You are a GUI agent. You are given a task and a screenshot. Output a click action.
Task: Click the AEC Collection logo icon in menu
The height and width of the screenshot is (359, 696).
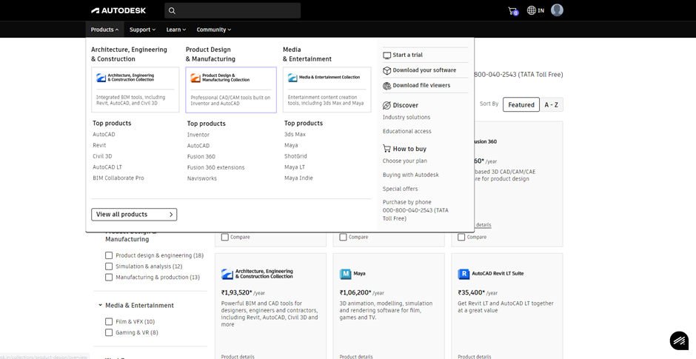click(x=101, y=78)
